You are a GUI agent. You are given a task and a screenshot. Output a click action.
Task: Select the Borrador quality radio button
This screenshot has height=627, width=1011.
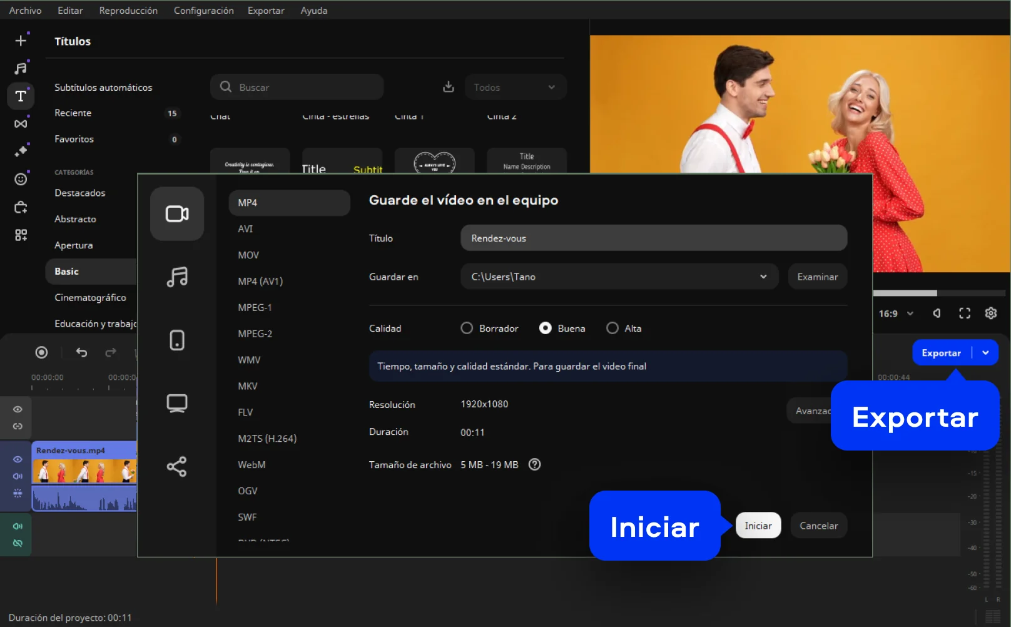[467, 329]
